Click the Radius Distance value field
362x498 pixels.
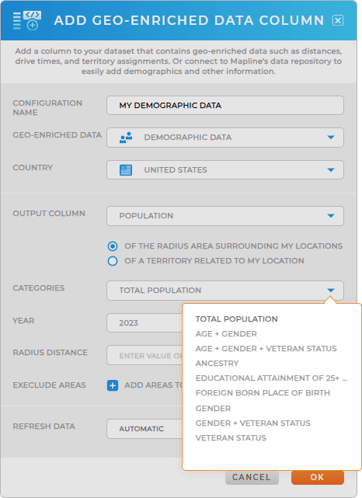pos(144,355)
